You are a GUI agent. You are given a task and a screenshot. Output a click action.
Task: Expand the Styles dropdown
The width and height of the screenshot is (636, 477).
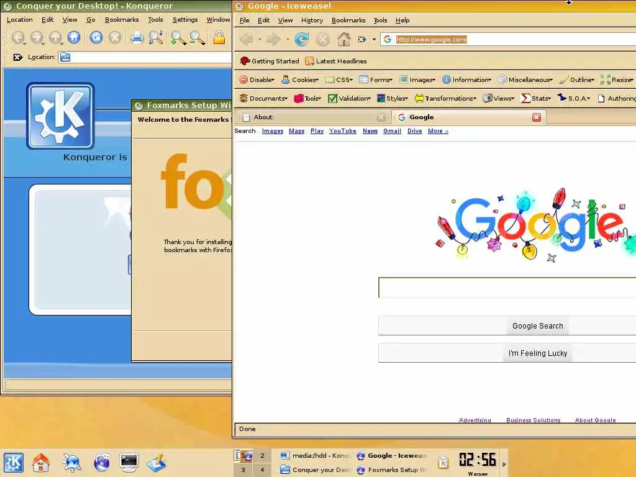pos(393,99)
